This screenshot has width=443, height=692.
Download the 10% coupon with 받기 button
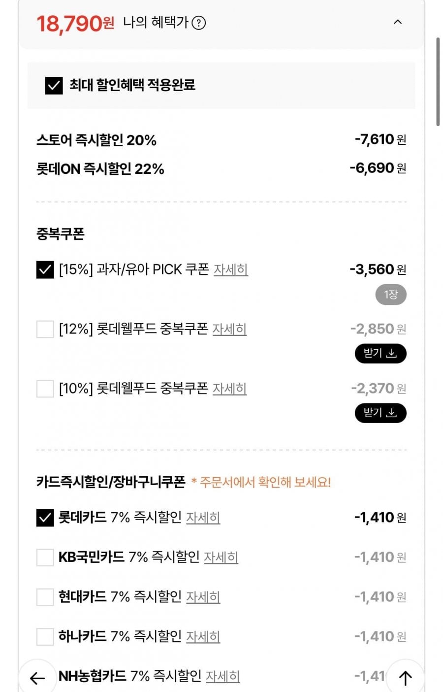point(380,413)
